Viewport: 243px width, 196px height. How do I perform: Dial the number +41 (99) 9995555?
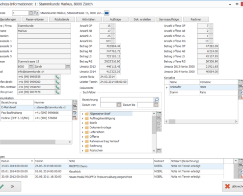(57, 77)
